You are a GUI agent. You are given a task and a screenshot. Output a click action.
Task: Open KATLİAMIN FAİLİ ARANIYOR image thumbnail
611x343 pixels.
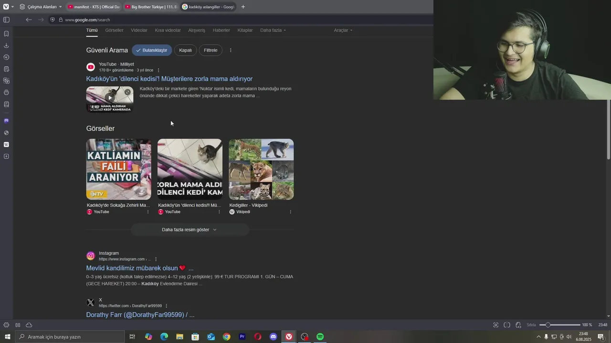118,169
